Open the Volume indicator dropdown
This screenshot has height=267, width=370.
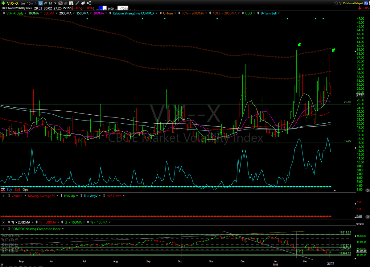click(25, 196)
